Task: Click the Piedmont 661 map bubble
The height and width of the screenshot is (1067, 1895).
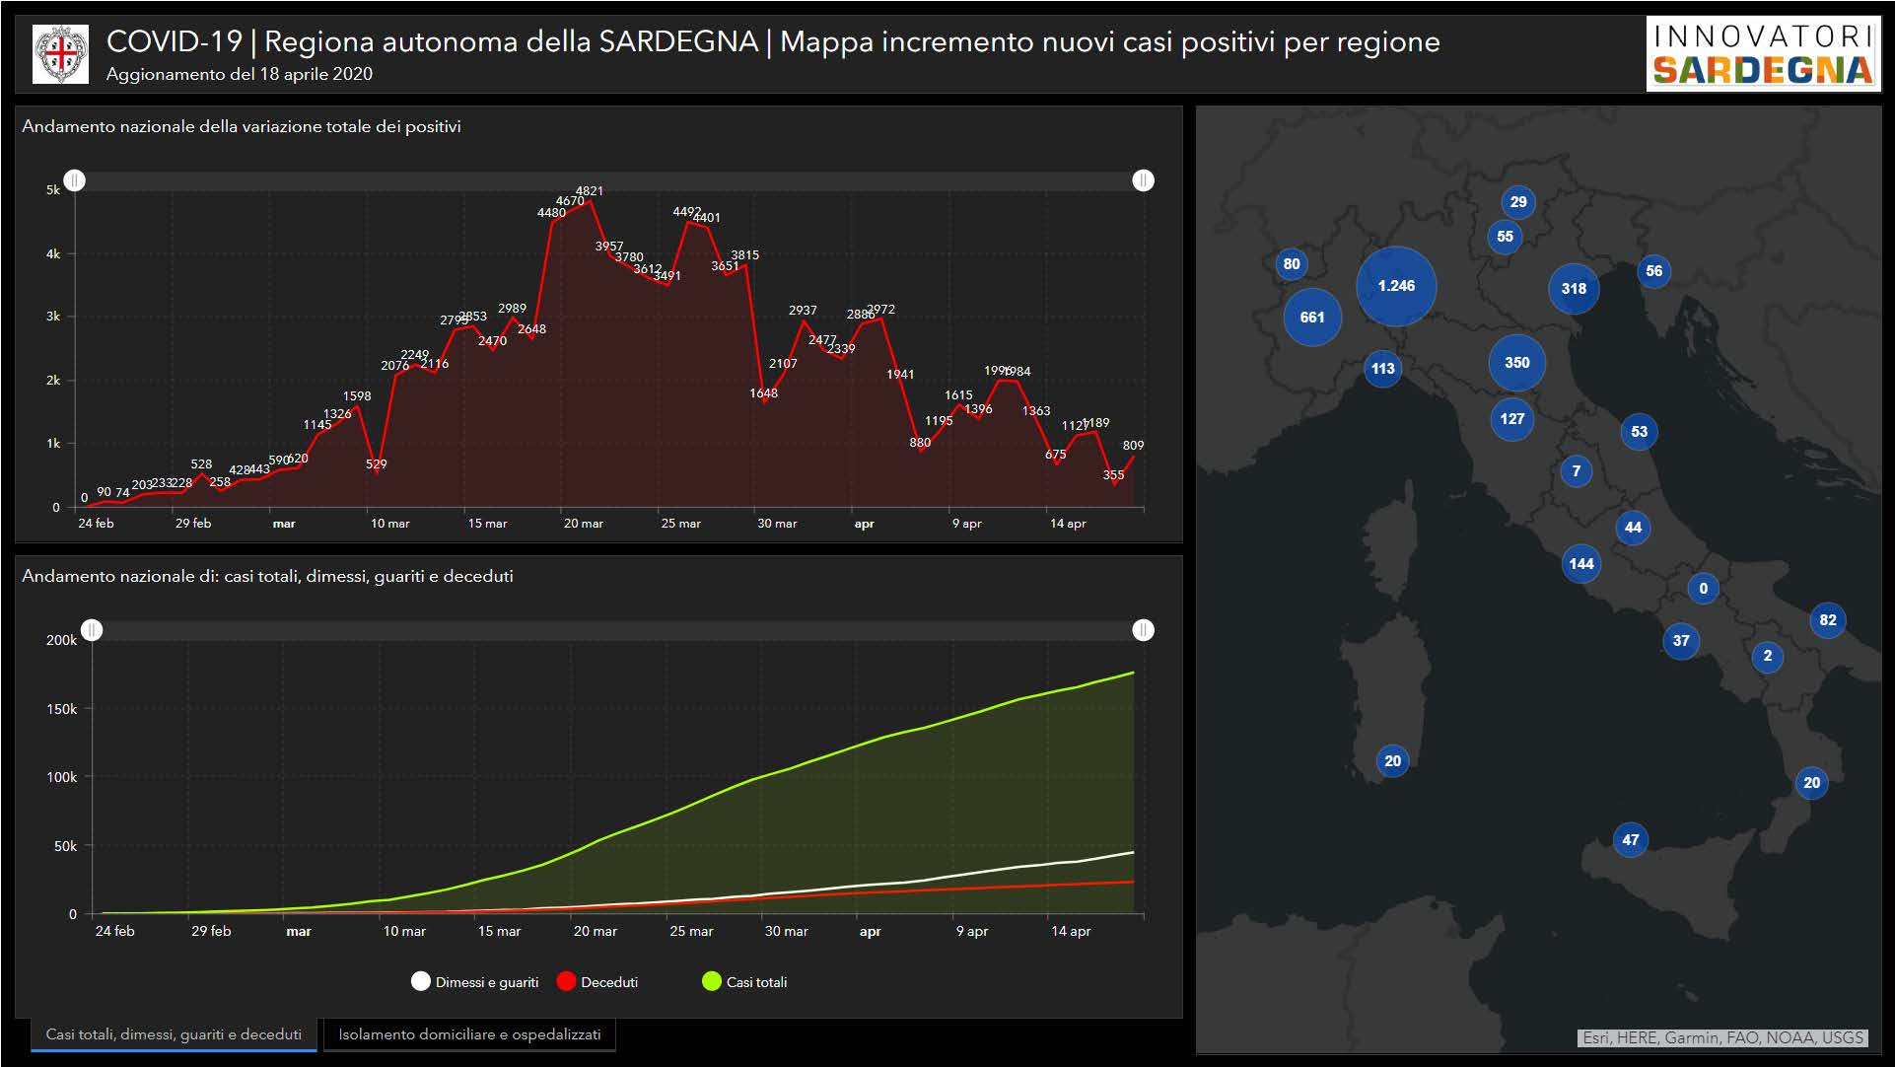Action: tap(1311, 318)
